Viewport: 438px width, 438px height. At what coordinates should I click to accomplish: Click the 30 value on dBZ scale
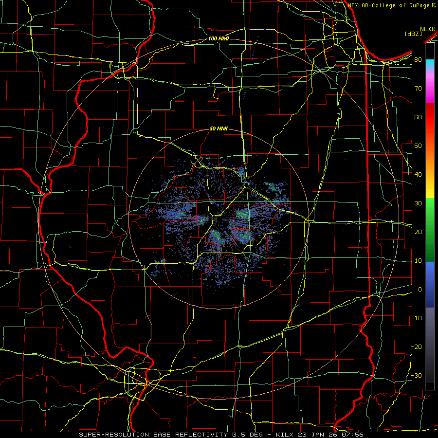[x=418, y=203]
